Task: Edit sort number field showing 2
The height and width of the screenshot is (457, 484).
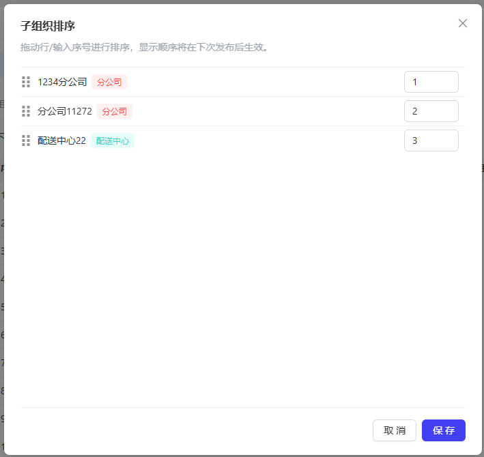Action: pos(431,111)
